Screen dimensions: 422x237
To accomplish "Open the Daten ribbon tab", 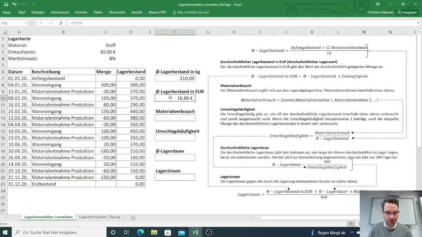I will coord(98,12).
